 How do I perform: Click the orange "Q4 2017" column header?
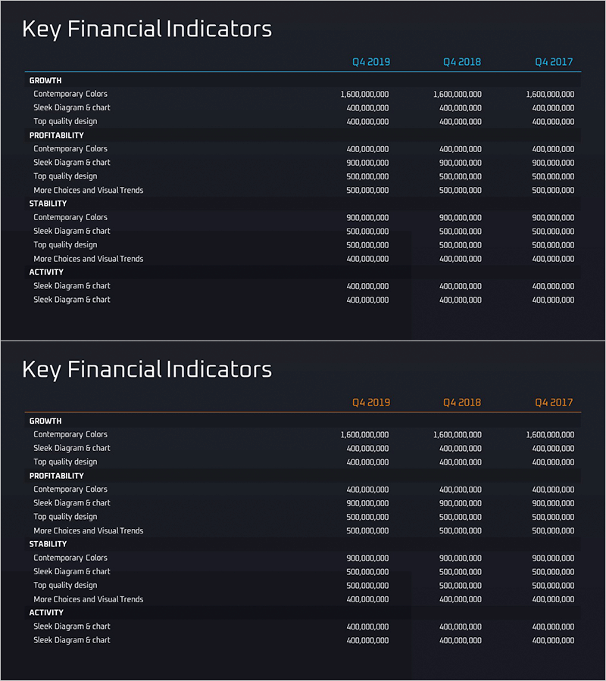(x=554, y=403)
